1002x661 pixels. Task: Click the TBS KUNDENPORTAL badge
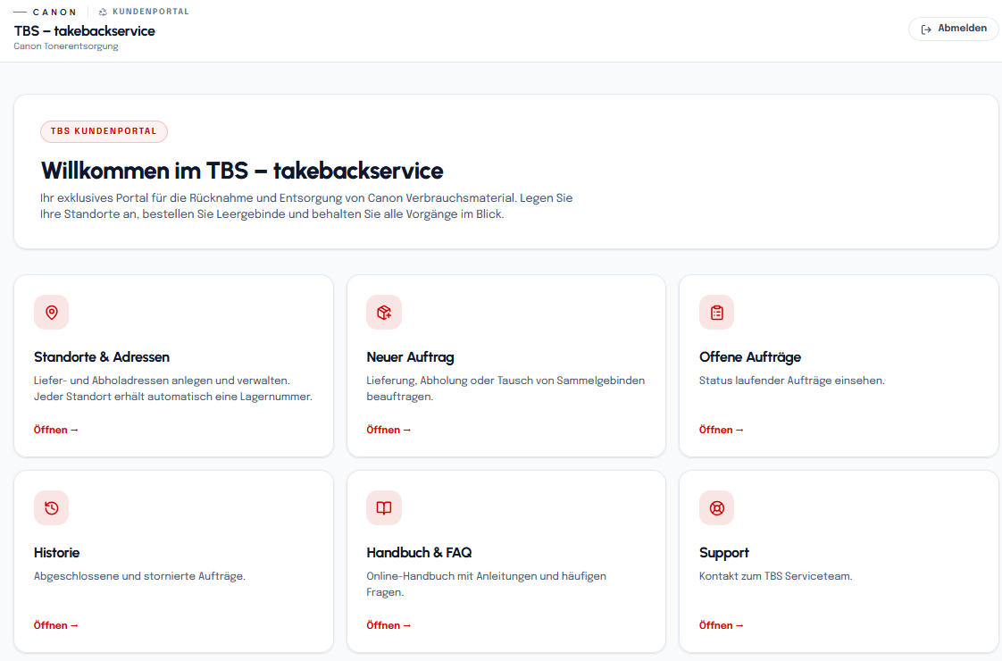[104, 131]
